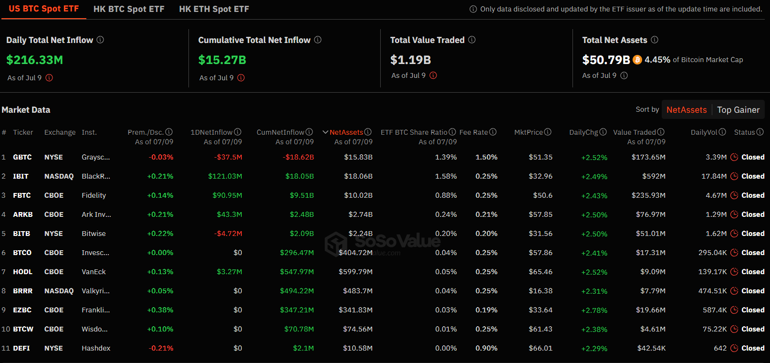The height and width of the screenshot is (363, 770).
Task: Open the HODL ticker link
Action: coord(23,272)
